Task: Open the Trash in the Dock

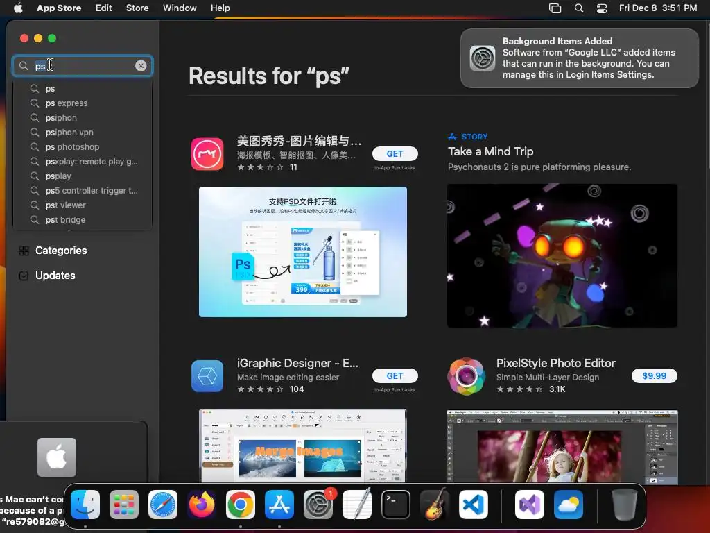Action: pyautogui.click(x=625, y=505)
